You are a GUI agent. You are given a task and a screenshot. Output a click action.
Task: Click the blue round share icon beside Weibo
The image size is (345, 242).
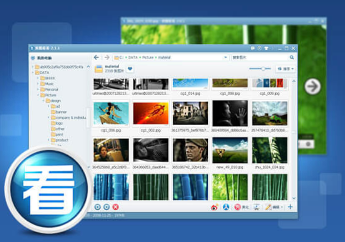click(226, 207)
